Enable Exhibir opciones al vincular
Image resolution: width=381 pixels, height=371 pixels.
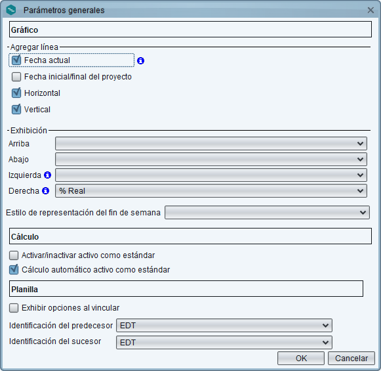pos(14,308)
